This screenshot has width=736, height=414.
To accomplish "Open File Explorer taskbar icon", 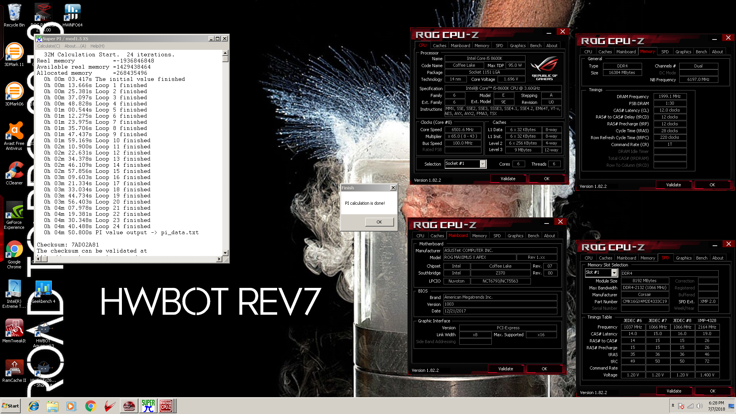I will (x=53, y=406).
